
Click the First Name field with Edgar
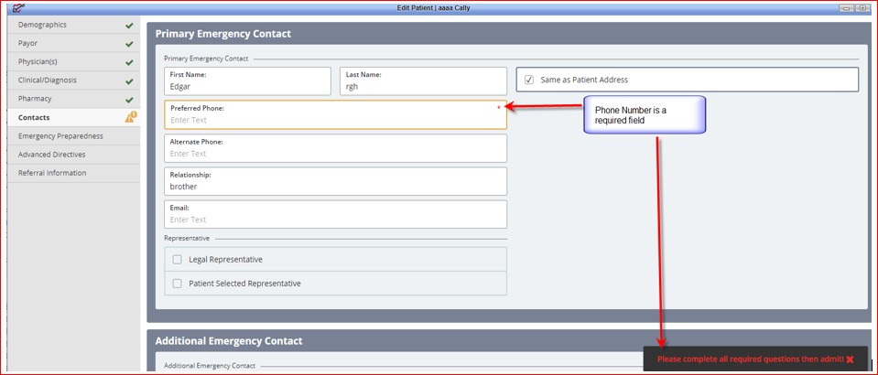tap(247, 81)
